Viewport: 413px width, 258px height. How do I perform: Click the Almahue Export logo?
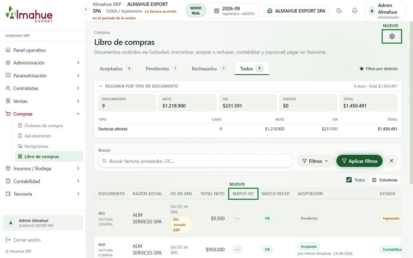click(x=29, y=14)
